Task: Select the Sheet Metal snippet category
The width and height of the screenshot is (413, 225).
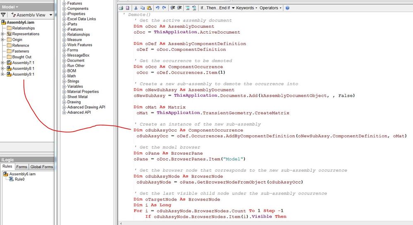Action: click(x=77, y=97)
